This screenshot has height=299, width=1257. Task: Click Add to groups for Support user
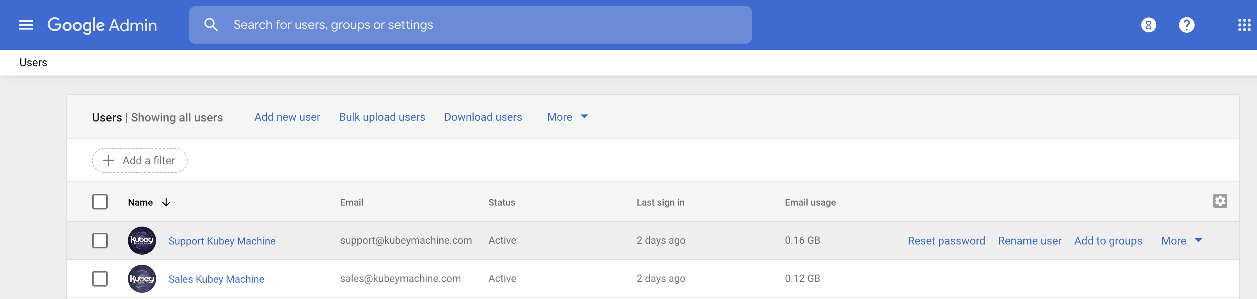1108,241
